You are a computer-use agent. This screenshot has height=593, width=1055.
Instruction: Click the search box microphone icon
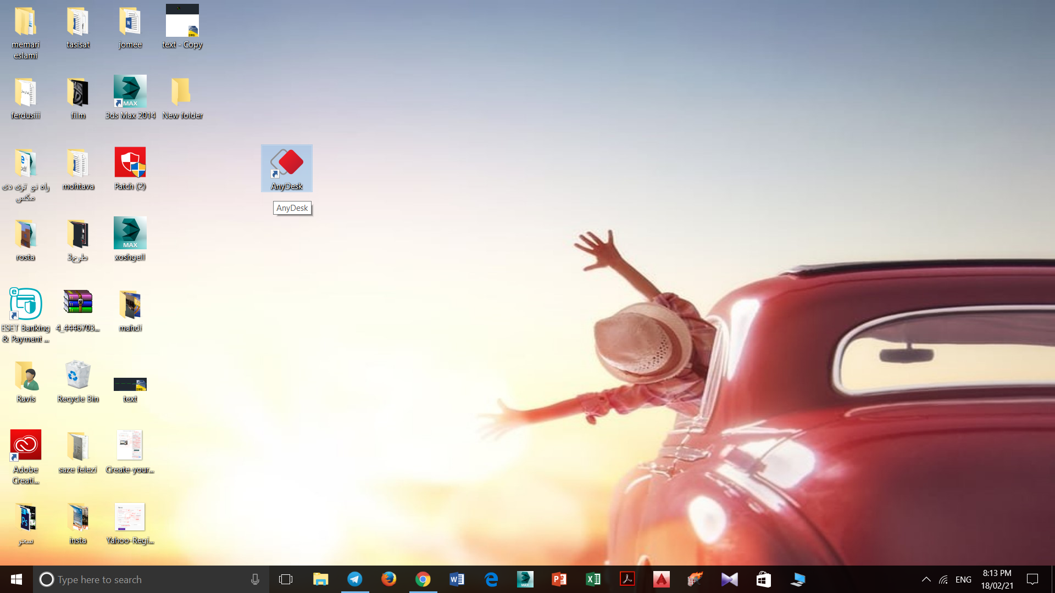(255, 579)
